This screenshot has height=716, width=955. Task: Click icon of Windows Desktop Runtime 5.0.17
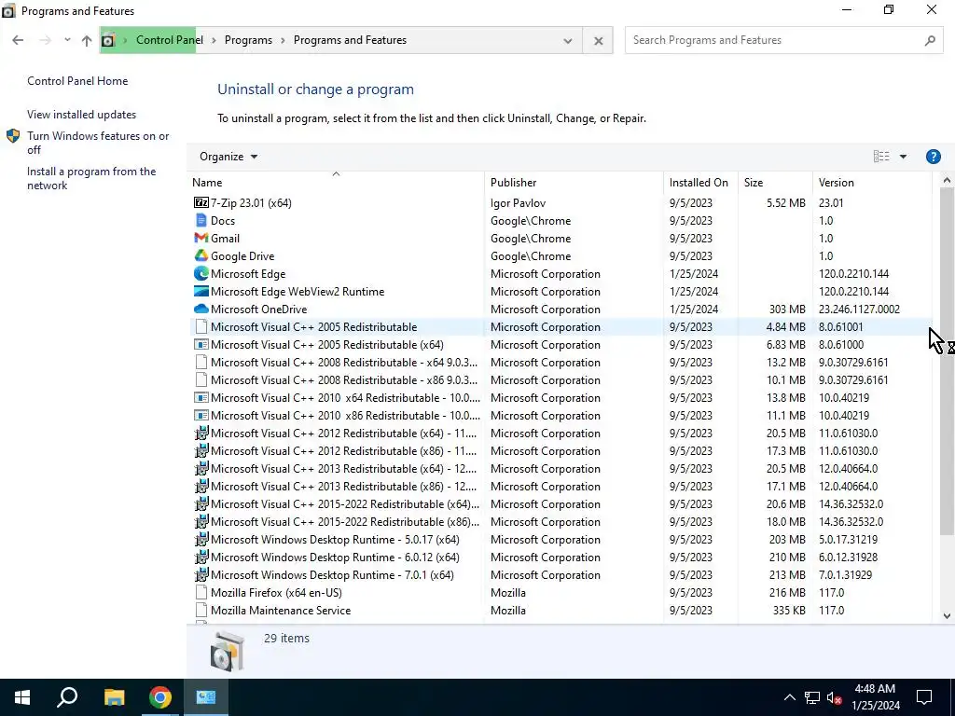[201, 539]
